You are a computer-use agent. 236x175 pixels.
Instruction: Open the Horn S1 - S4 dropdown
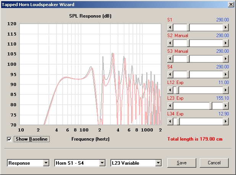click(102, 163)
